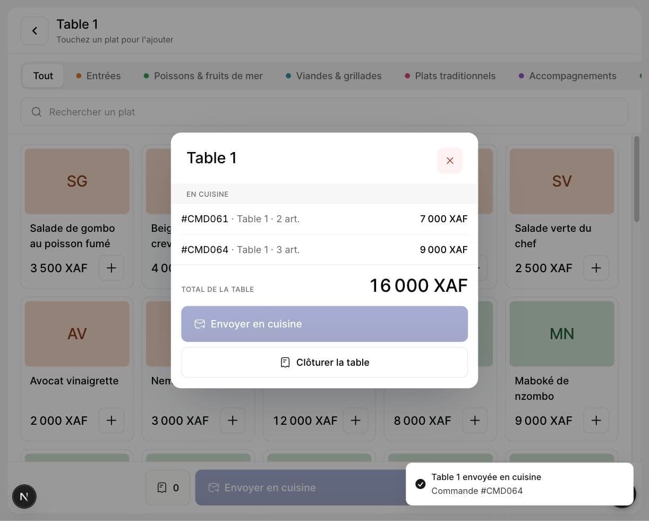Click Salade verte du chef title
This screenshot has height=521, width=649.
(553, 236)
